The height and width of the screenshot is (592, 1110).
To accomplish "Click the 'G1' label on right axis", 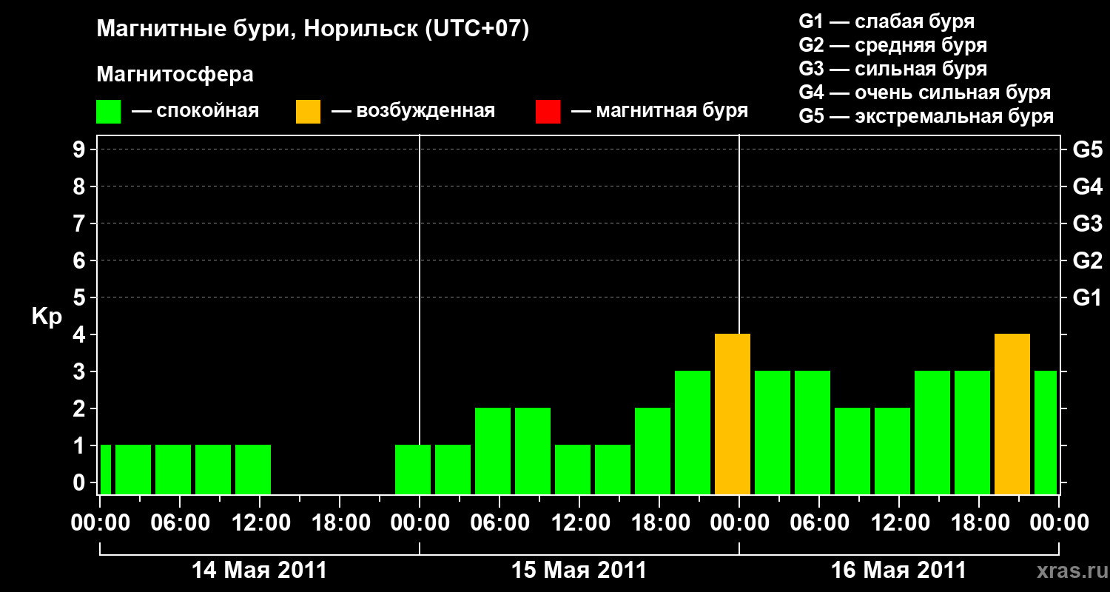I will tap(1087, 298).
